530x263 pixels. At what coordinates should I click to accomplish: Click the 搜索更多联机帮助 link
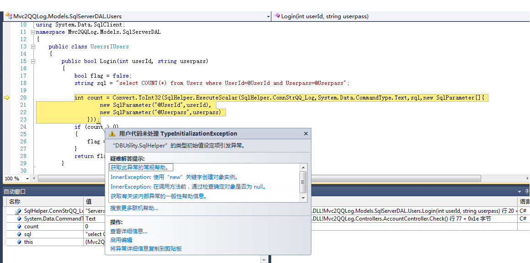click(134, 208)
